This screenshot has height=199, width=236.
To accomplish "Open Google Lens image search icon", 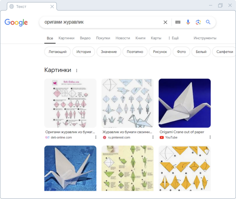I will coord(198,22).
